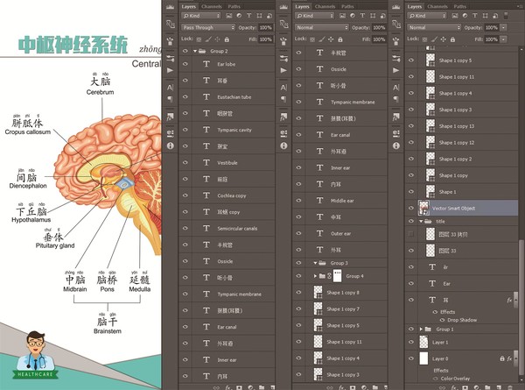Click Shape 1 copy 8 layer thumbnail
The width and height of the screenshot is (525, 390).
coord(318,293)
